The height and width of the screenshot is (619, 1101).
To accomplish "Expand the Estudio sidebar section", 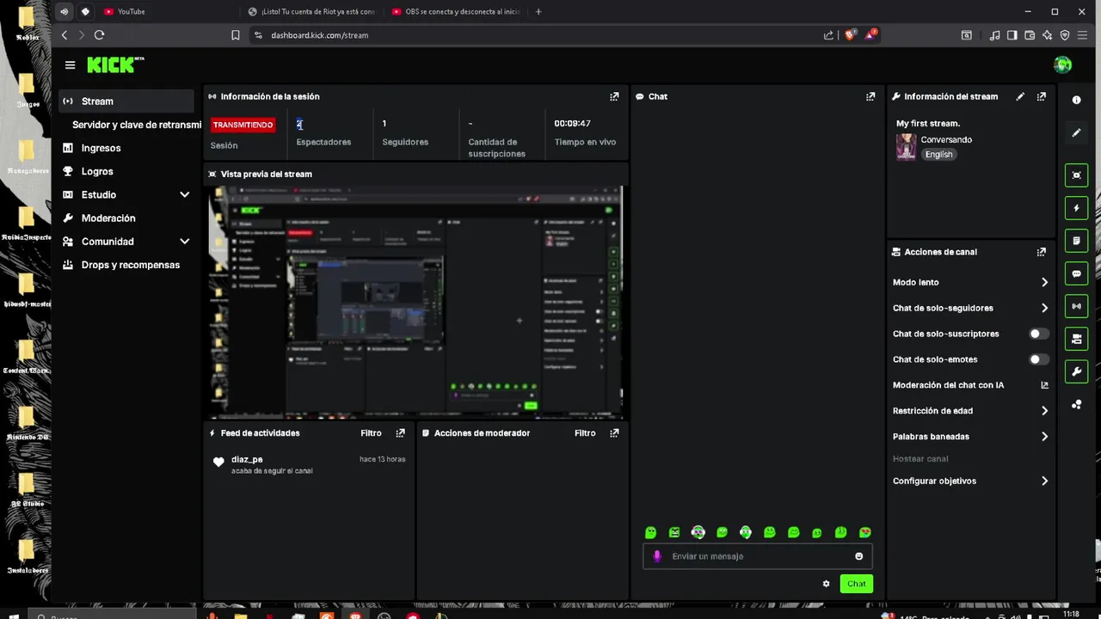I will [x=184, y=195].
